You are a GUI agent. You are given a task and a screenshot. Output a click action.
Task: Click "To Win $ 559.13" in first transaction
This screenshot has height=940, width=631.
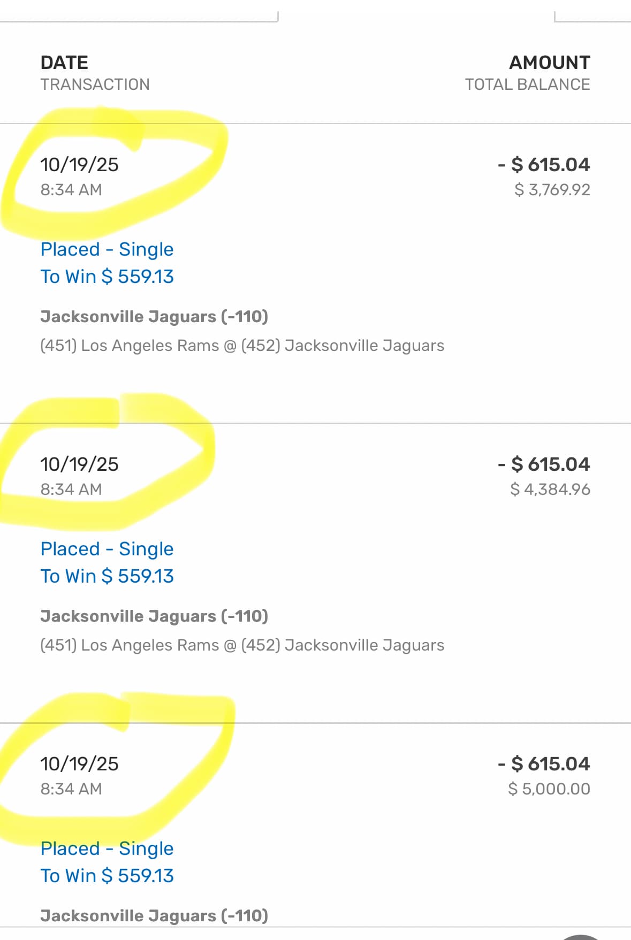tap(107, 277)
